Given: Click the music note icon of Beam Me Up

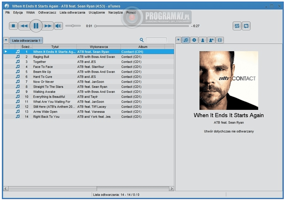Looking at the screenshot, I should pyautogui.click(x=18, y=72).
